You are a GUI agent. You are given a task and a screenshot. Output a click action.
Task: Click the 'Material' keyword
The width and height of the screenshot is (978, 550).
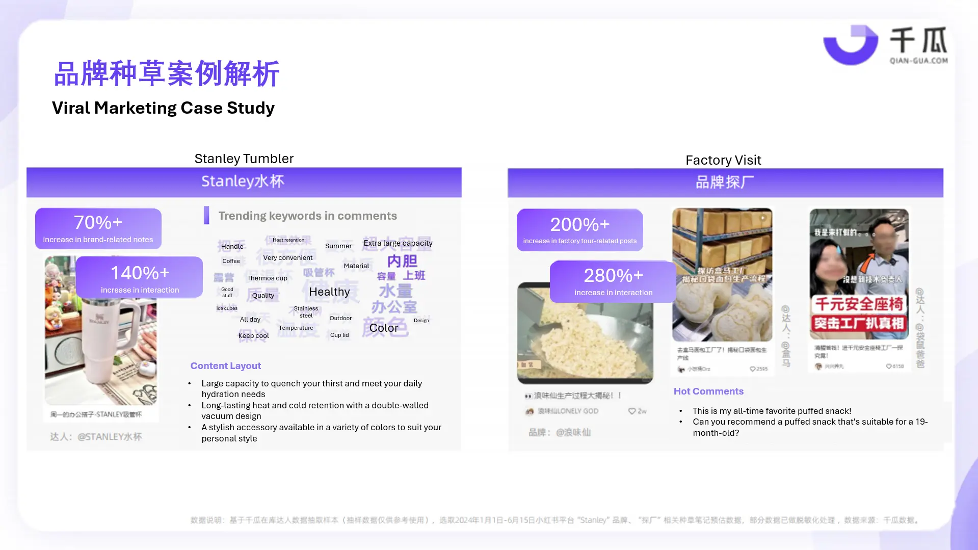tap(356, 266)
